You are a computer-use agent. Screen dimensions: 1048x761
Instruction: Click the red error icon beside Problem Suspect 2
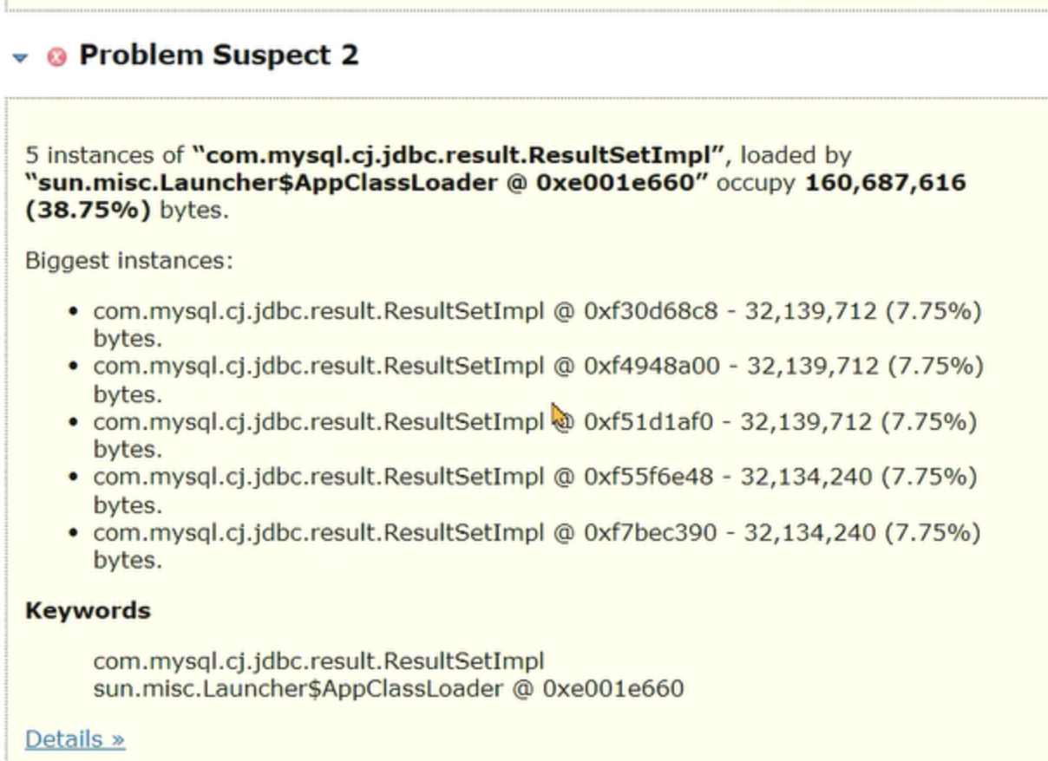pyautogui.click(x=57, y=57)
